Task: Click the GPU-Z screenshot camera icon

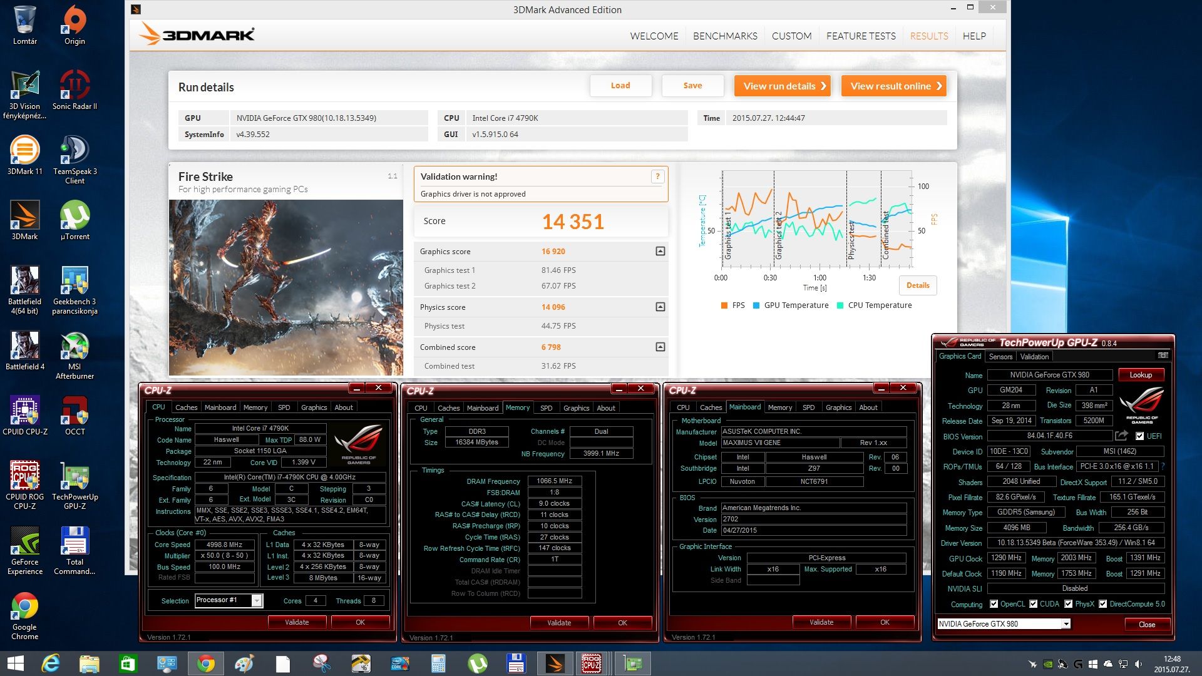Action: (1163, 356)
